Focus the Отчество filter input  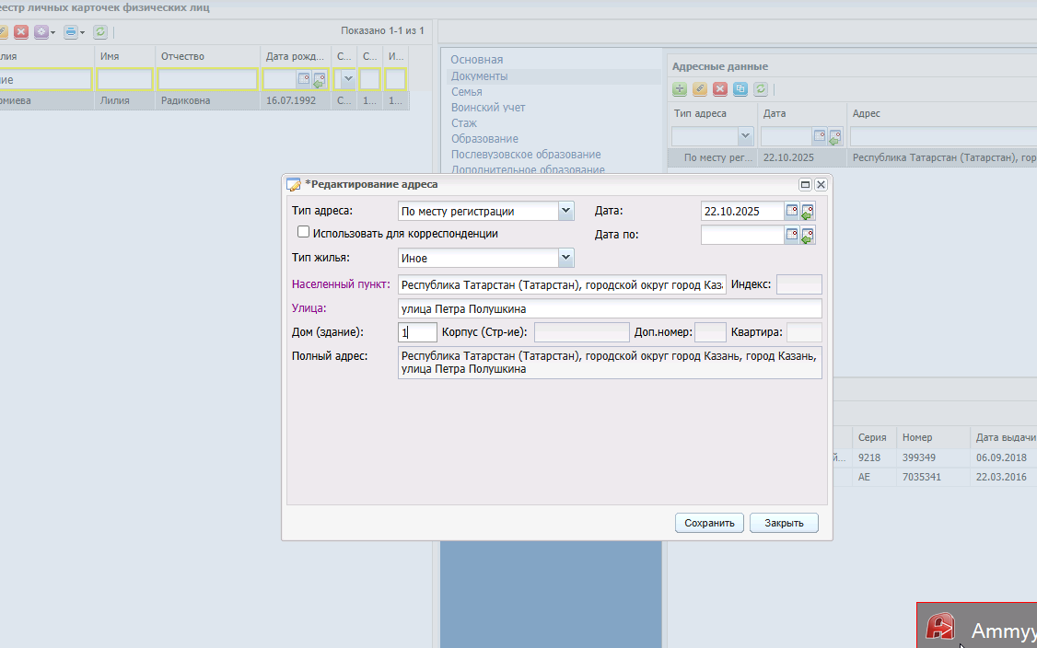[207, 79]
